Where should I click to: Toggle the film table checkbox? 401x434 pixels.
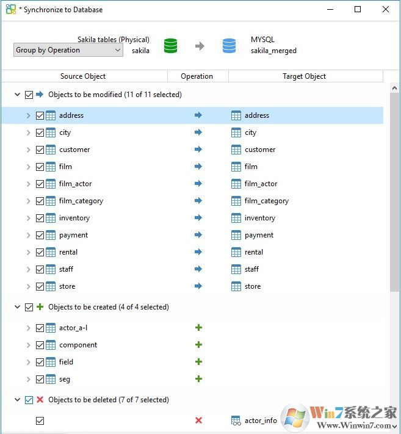40,167
